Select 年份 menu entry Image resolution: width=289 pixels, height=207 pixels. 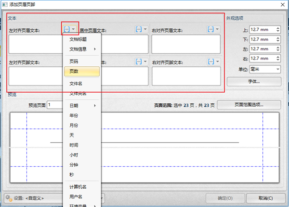pyautogui.click(x=82, y=115)
